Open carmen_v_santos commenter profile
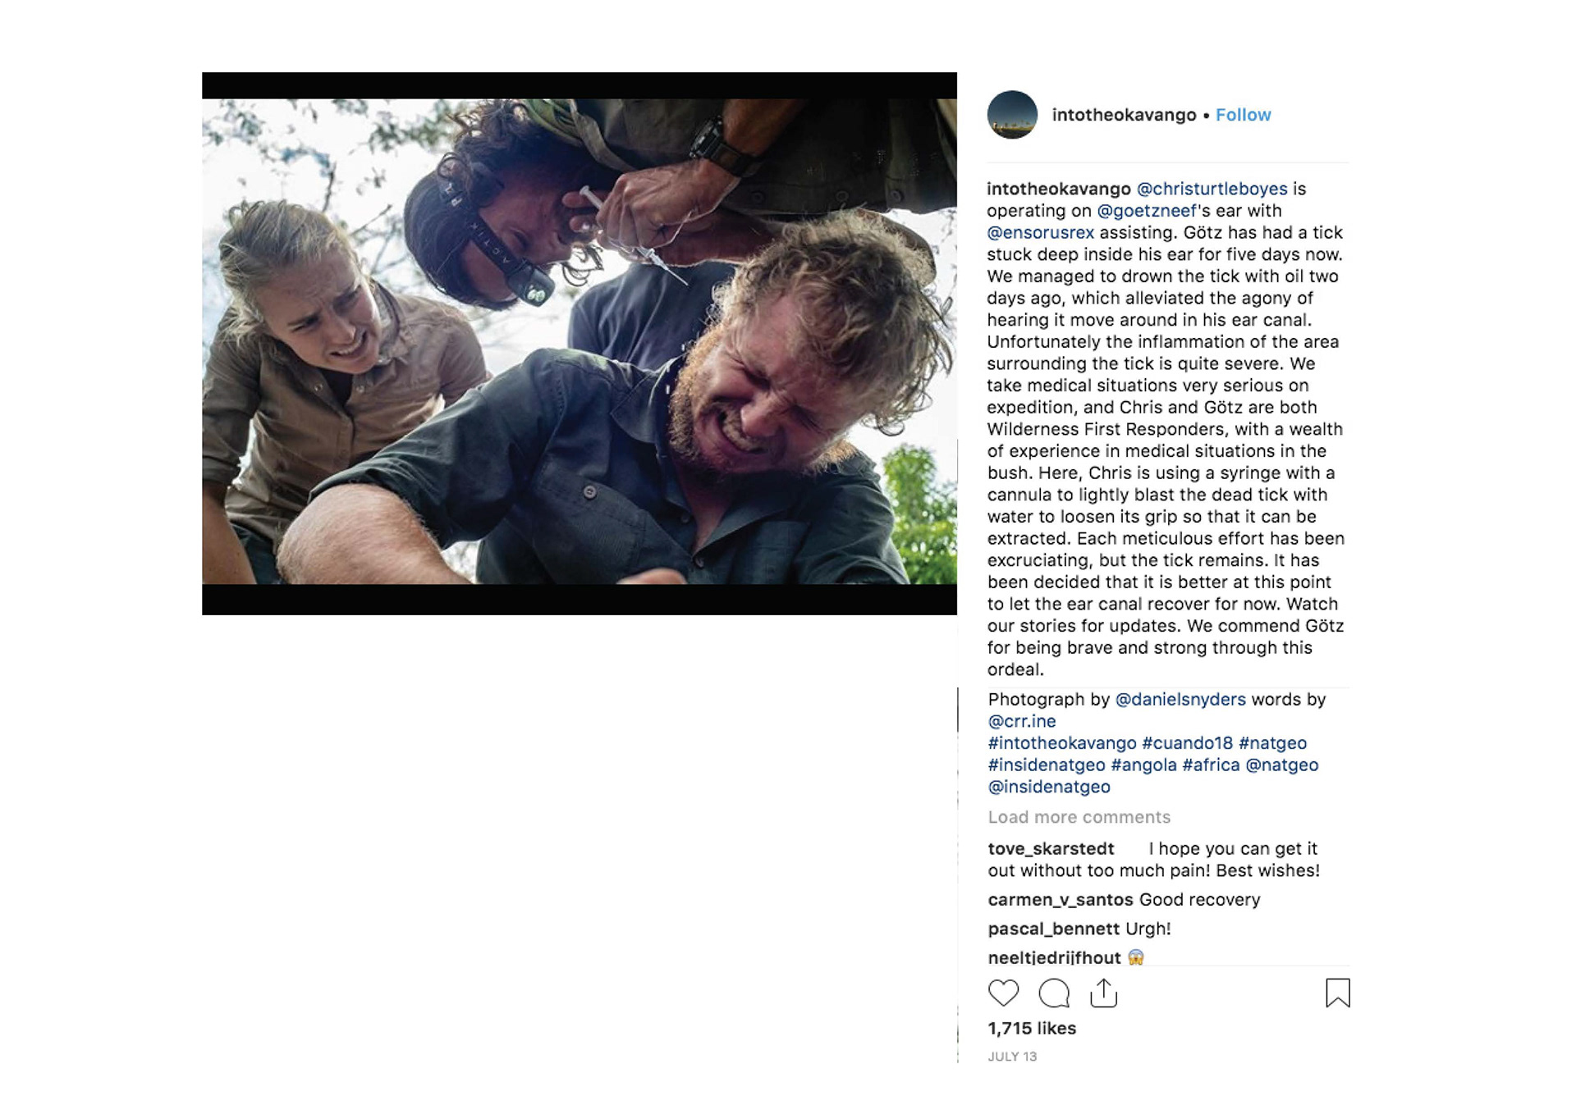 (1061, 900)
